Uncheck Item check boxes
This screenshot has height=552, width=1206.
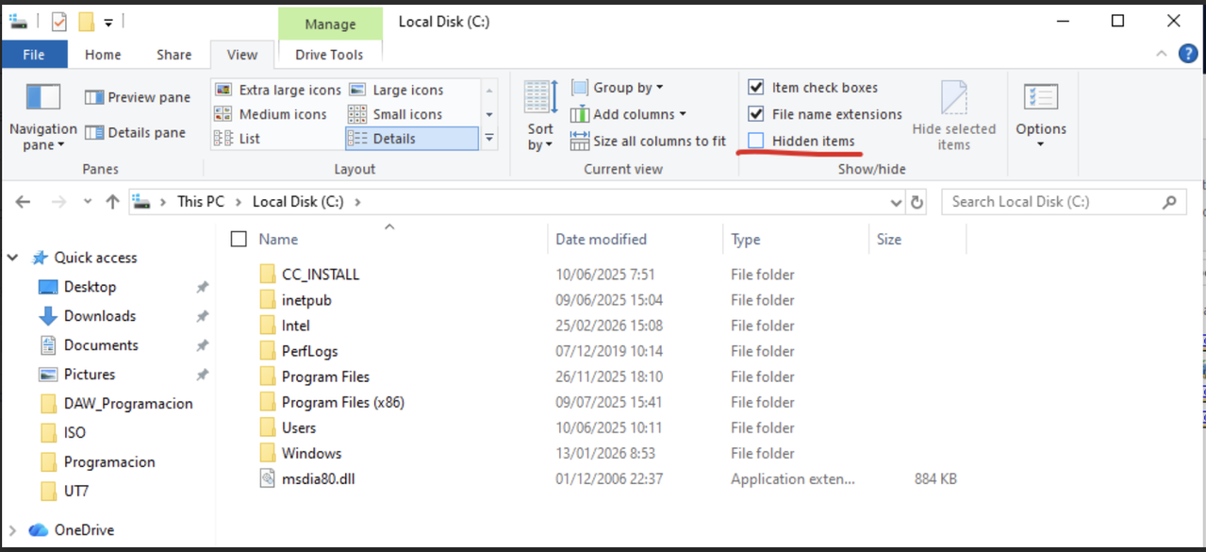coord(755,88)
